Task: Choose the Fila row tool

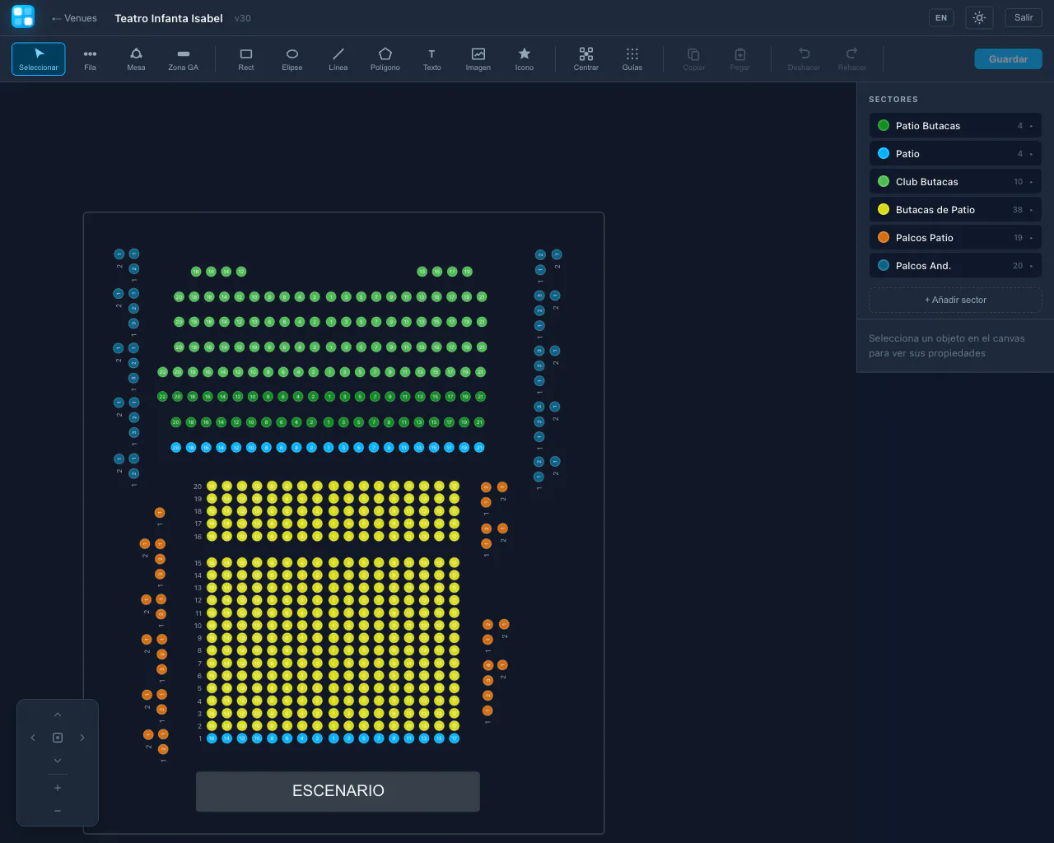Action: [x=90, y=59]
